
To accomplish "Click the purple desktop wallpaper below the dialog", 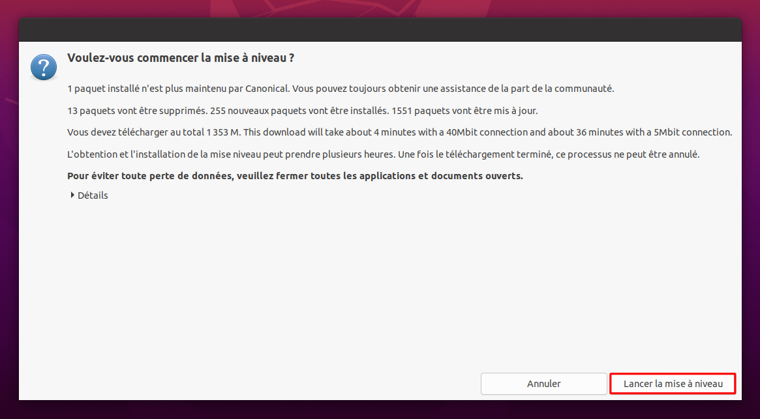I will [x=380, y=410].
